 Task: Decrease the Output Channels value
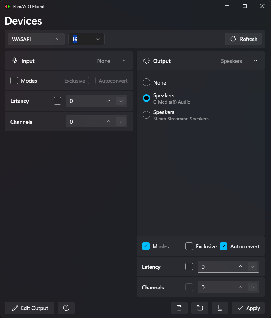(252, 287)
